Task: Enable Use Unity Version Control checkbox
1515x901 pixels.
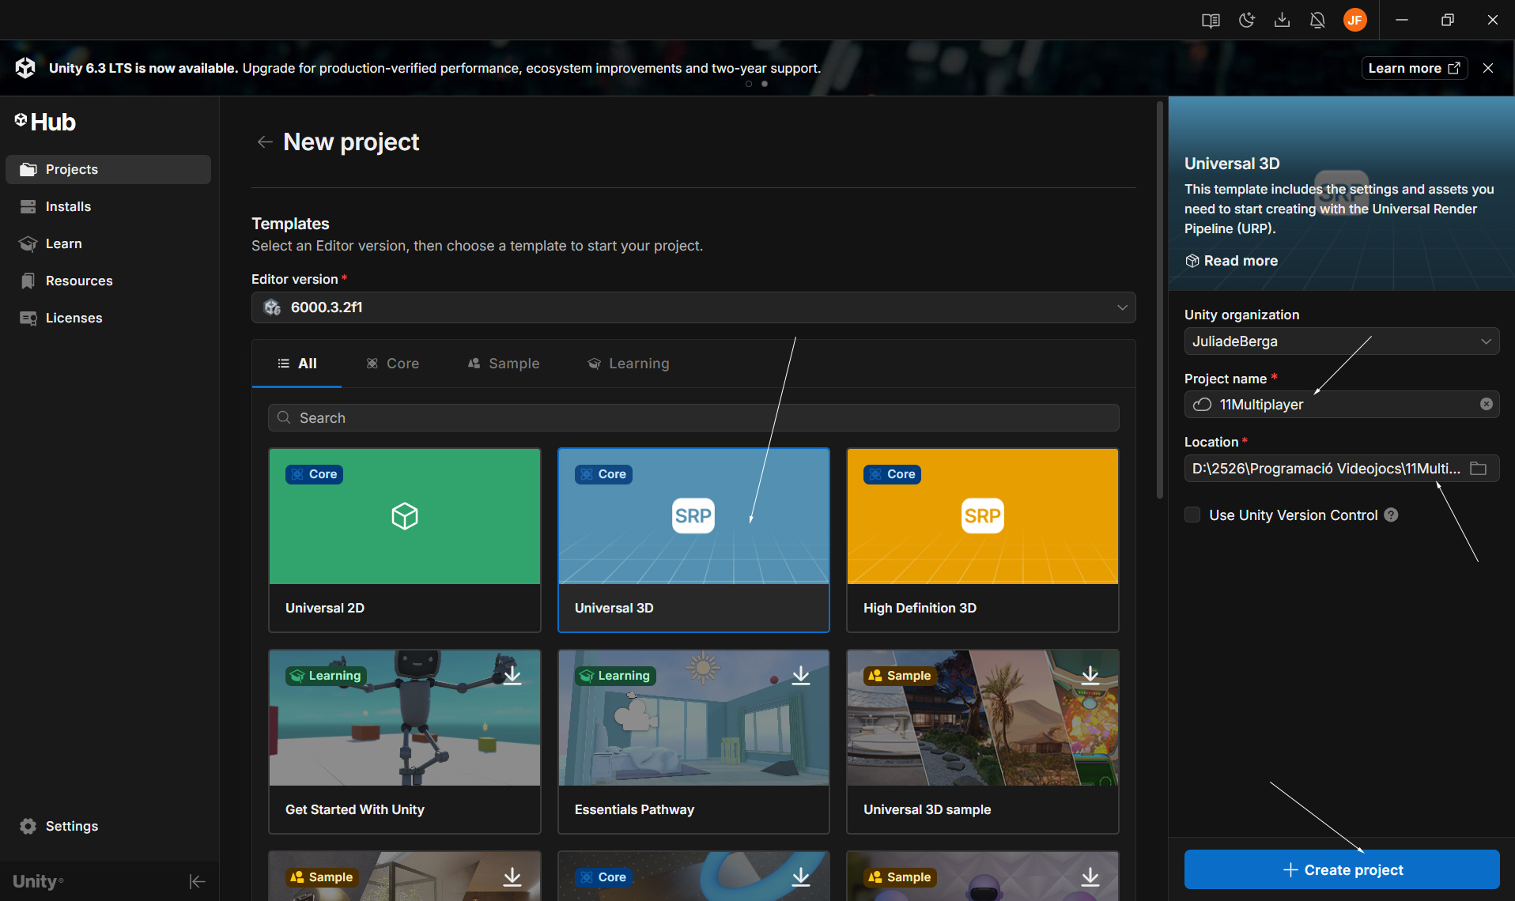Action: 1192,515
